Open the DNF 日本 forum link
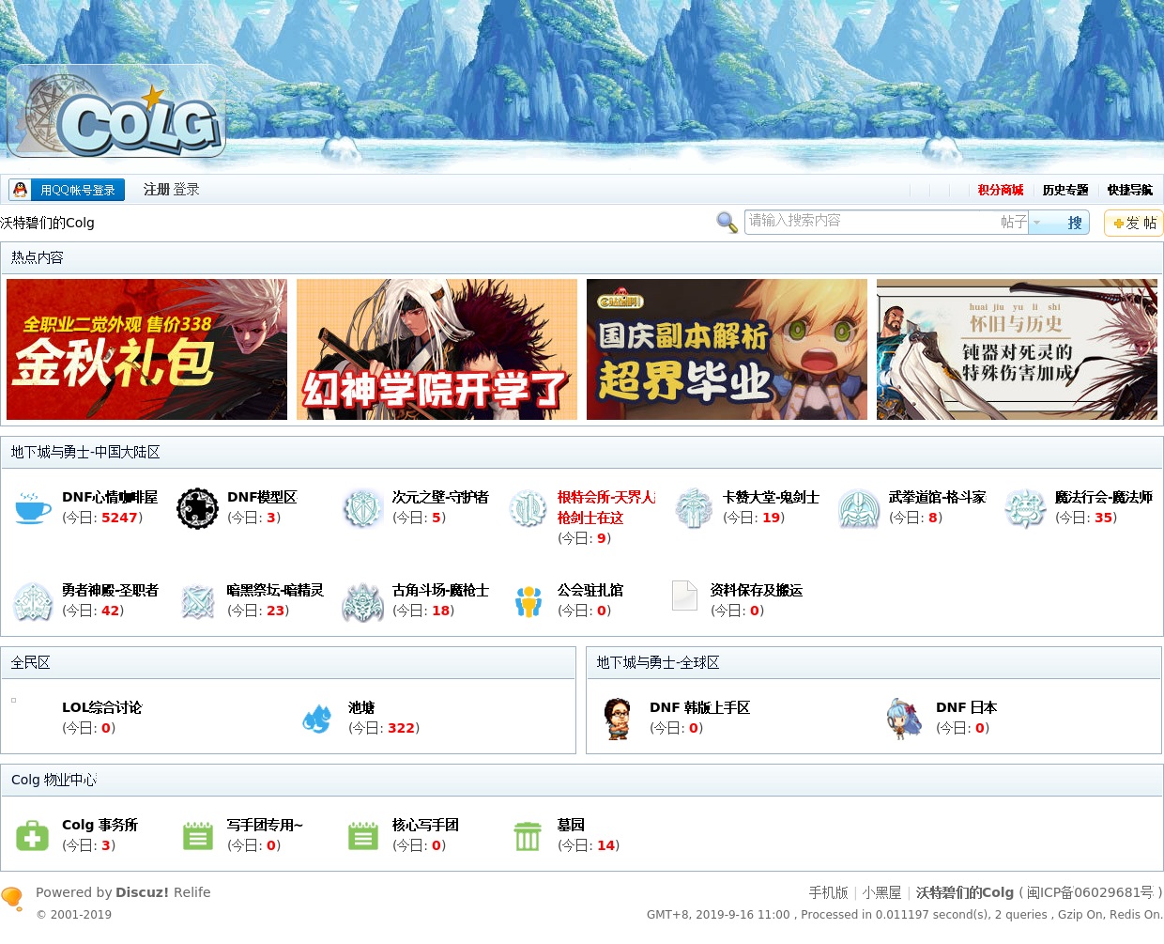This screenshot has height=944, width=1164. click(966, 707)
